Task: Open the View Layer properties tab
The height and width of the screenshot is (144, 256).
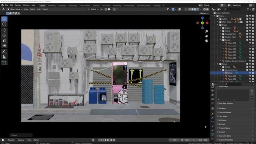Action: point(212,95)
